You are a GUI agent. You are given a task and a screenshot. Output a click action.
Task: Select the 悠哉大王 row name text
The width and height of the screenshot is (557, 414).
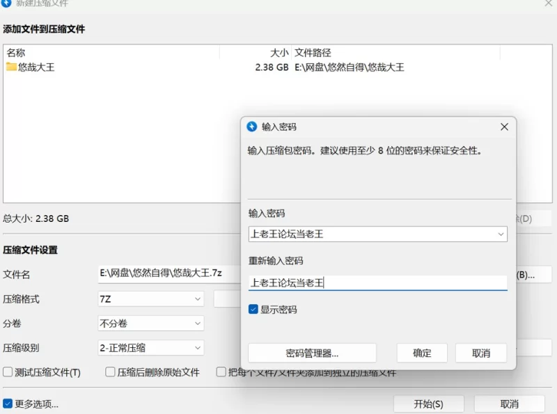click(36, 67)
